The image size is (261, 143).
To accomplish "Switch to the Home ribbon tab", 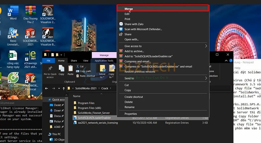I will [x=61, y=61].
